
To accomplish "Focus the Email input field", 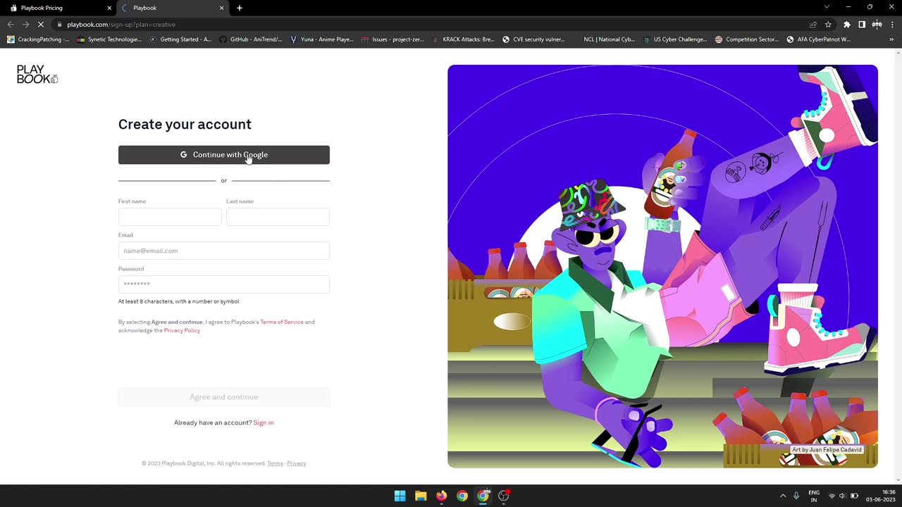I will 224,251.
